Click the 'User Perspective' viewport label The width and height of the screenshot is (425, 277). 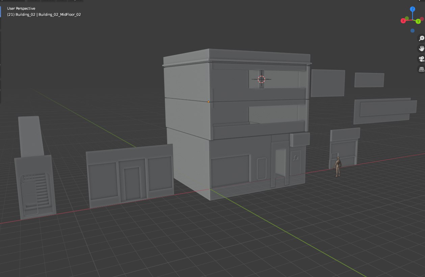tap(21, 8)
